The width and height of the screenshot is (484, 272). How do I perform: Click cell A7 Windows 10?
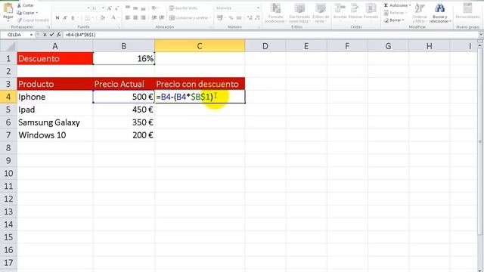coord(55,135)
